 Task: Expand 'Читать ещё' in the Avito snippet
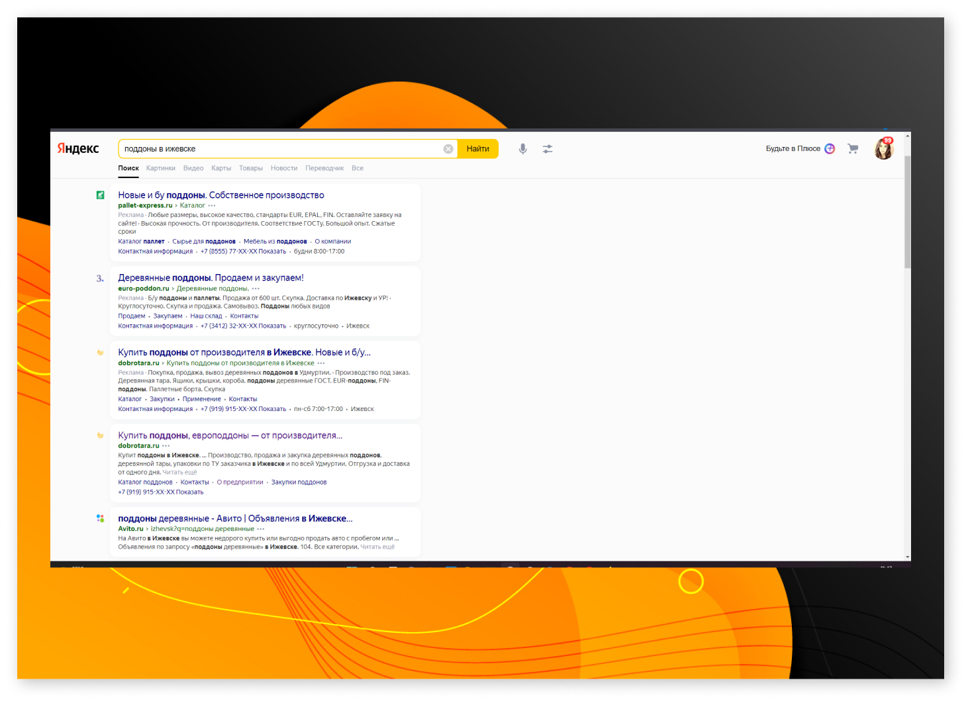[377, 547]
